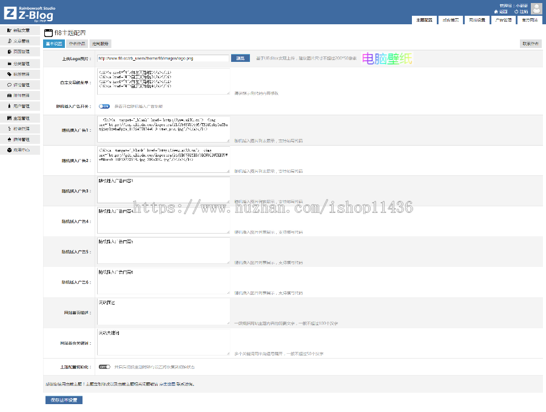Open the 定制服务 tab
Image resolution: width=546 pixels, height=412 pixels.
point(100,44)
